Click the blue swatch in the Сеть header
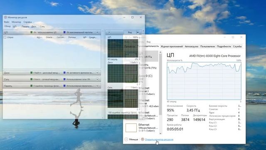The width and height of the screenshot is (266, 150). [x=64, y=79]
